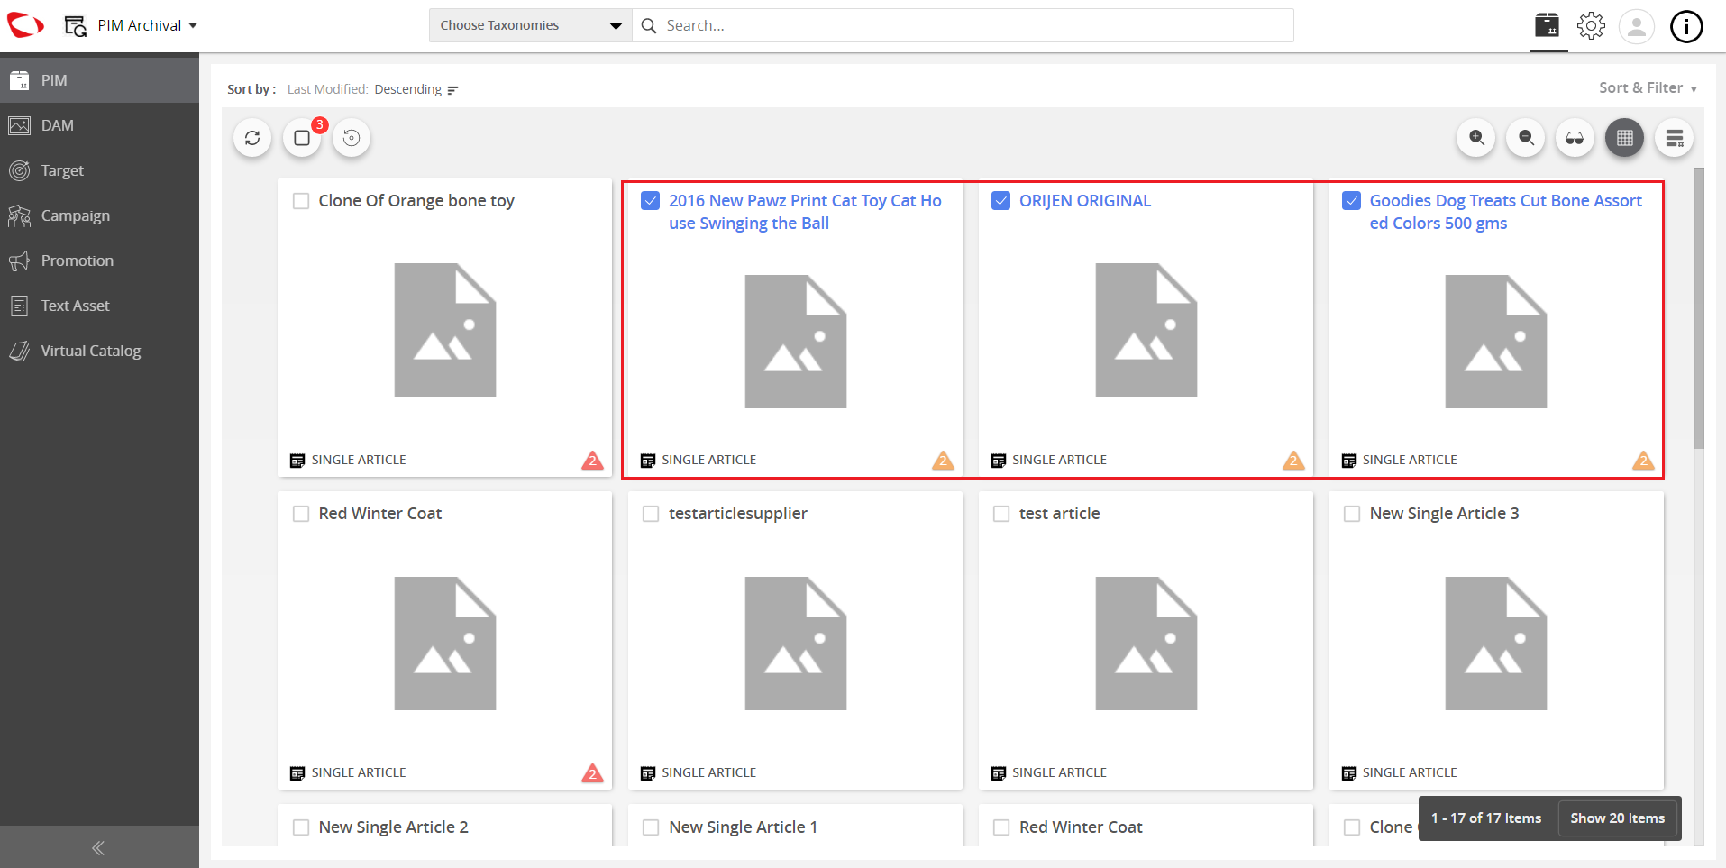Viewport: 1726px width, 868px height.
Task: Expand the Sort & Filter panel
Action: [x=1648, y=87]
